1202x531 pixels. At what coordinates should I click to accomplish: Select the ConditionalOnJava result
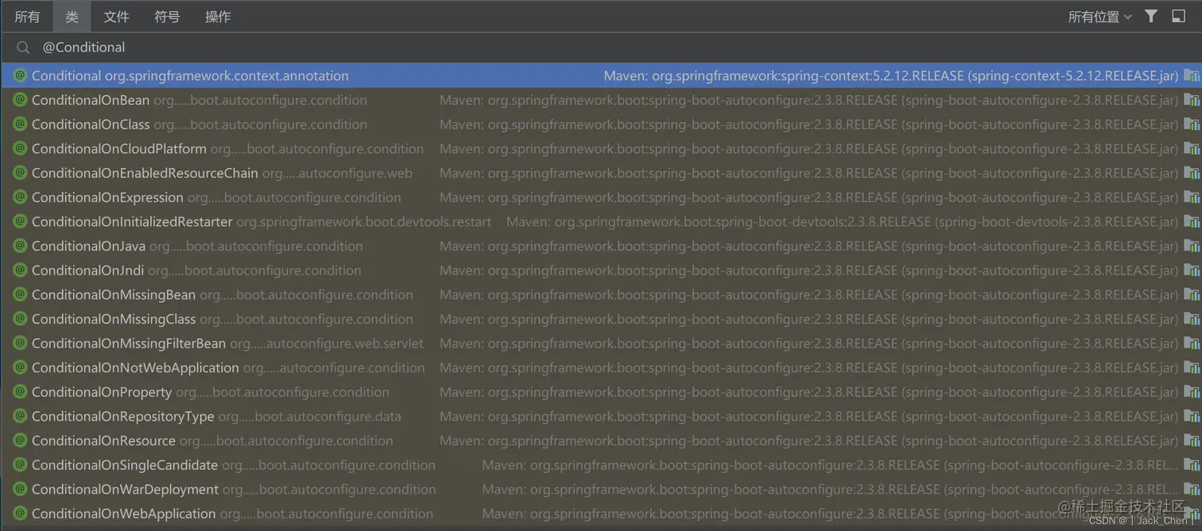click(601, 246)
